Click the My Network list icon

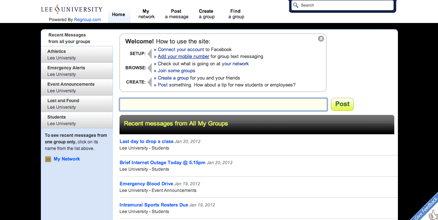click(48, 159)
